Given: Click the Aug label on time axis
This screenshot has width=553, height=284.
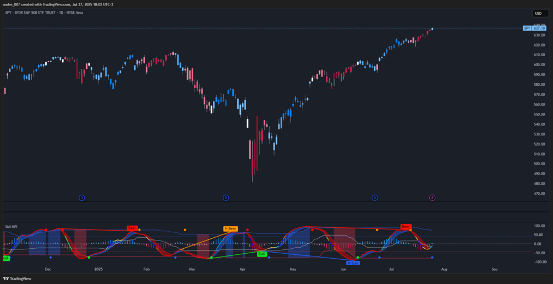Looking at the screenshot, I should click(444, 269).
